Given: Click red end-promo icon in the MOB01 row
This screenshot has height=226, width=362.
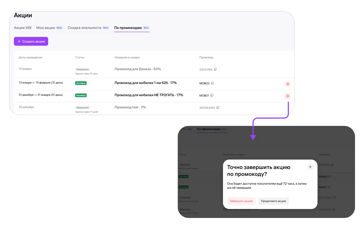Looking at the screenshot, I should 287,96.
